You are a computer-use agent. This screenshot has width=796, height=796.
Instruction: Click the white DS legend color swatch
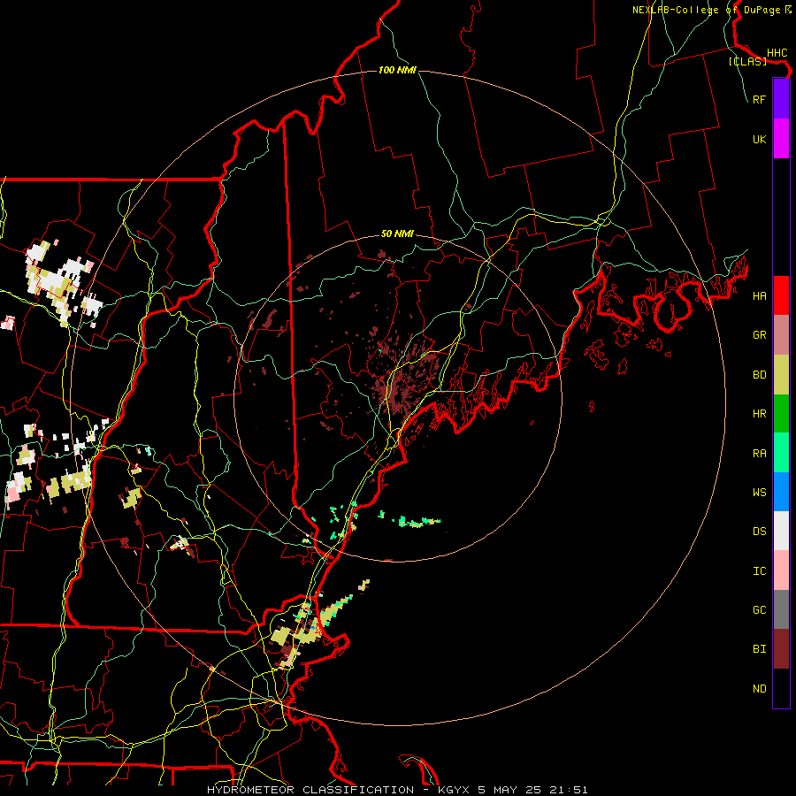click(781, 531)
